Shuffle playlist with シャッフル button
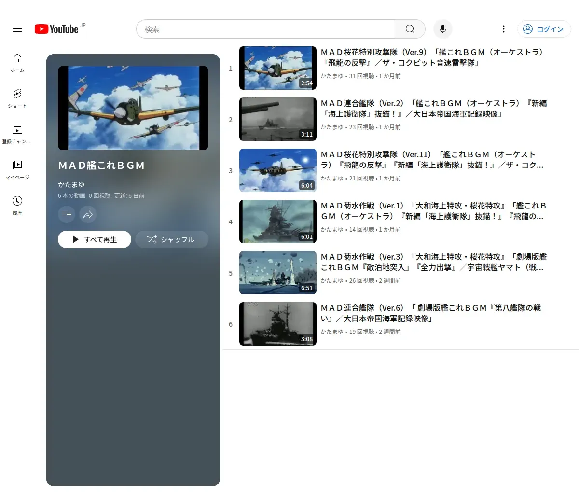 click(x=172, y=239)
